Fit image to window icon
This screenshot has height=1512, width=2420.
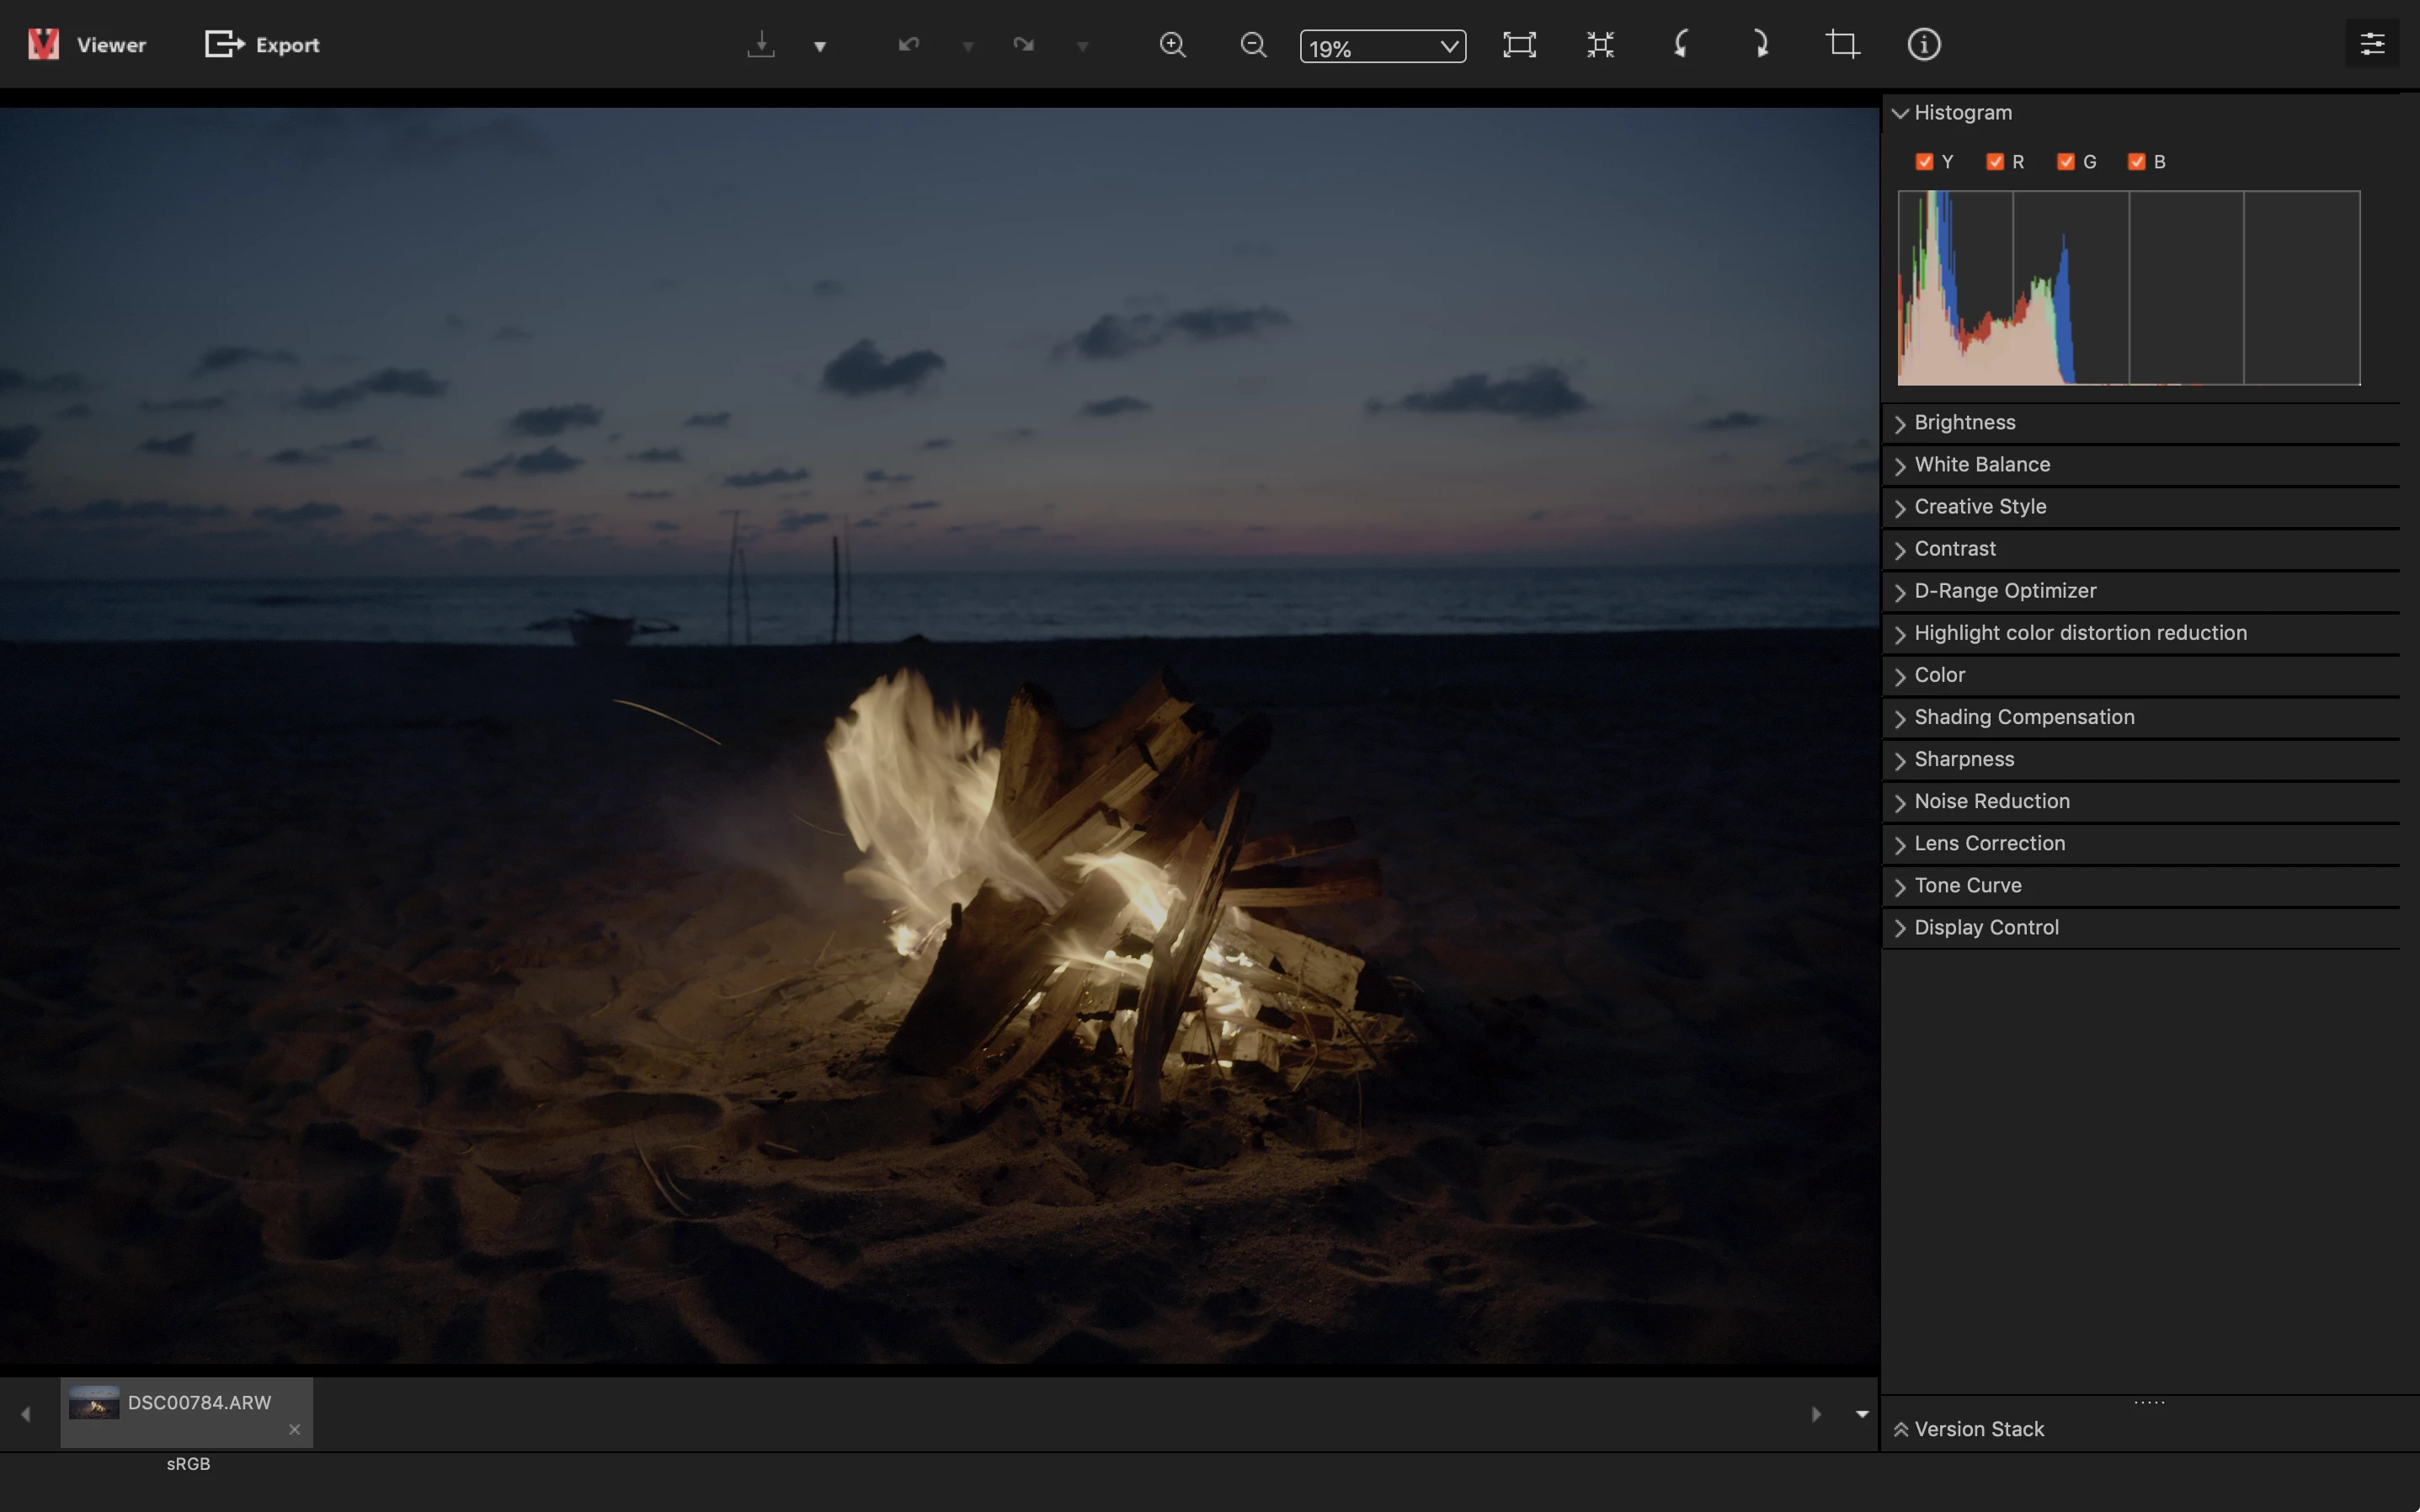1519,45
